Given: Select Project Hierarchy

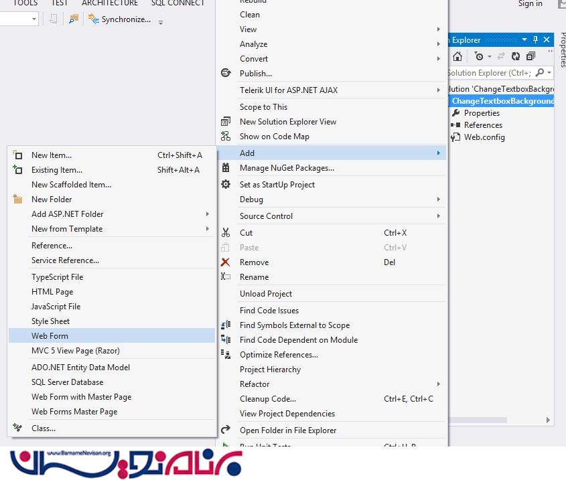Looking at the screenshot, I should point(332,370).
